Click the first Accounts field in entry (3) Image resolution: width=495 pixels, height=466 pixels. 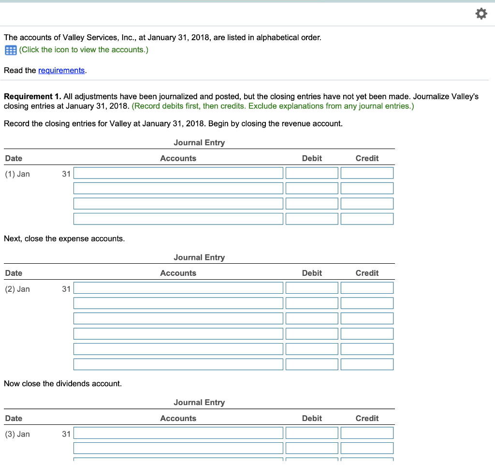pyautogui.click(x=178, y=433)
